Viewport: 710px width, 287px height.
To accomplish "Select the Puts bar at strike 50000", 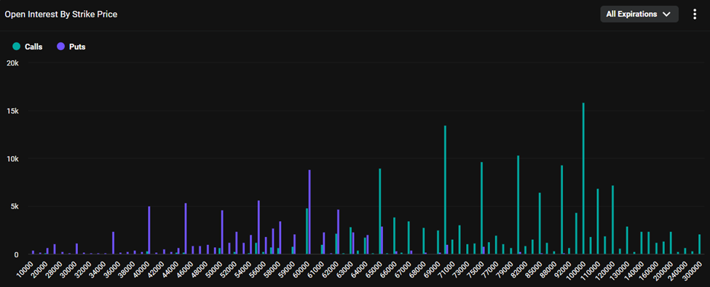I will pyautogui.click(x=222, y=233).
